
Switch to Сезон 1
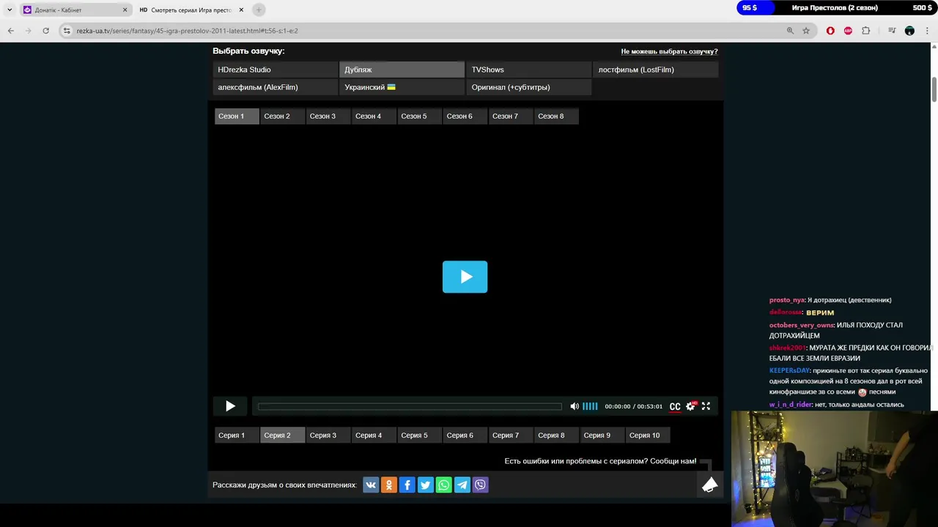pos(237,116)
